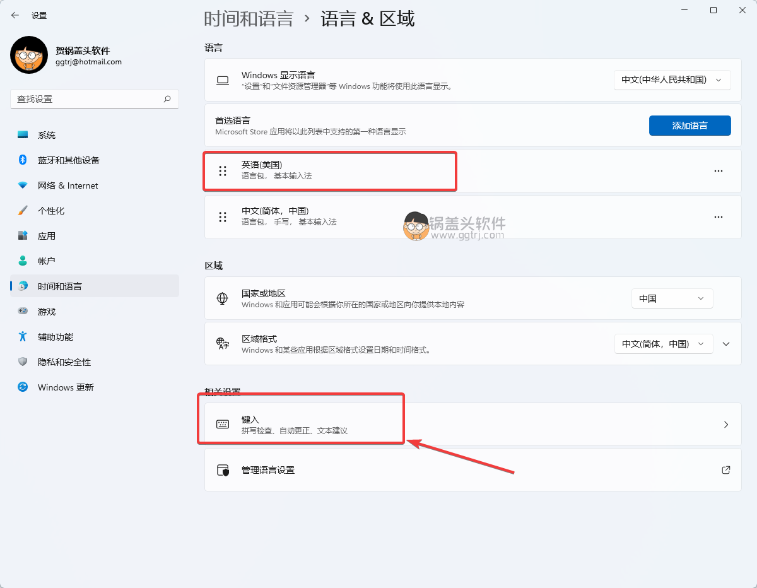Open more options for 中文(简体，中国)
The image size is (757, 588).
pos(719,217)
